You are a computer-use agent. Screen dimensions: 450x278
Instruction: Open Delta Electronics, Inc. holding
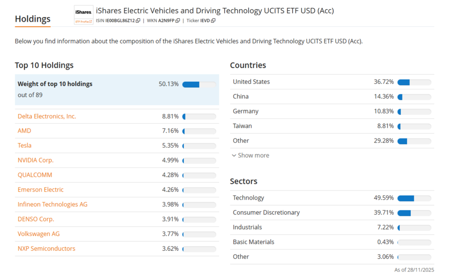point(47,116)
